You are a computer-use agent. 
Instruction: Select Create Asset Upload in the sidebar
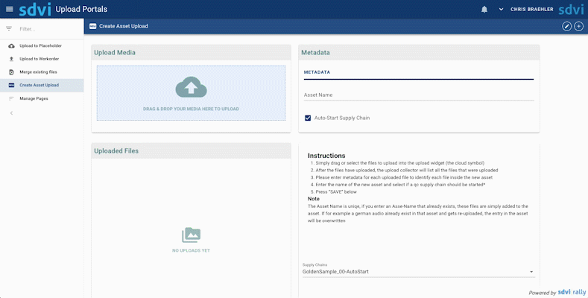pyautogui.click(x=42, y=85)
